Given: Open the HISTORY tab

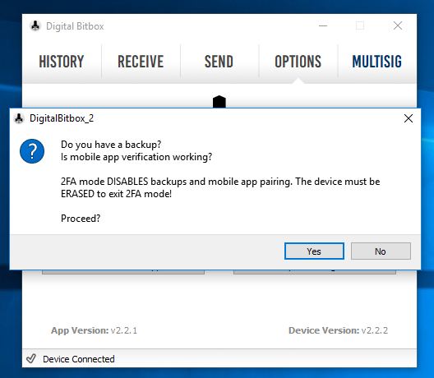Looking at the screenshot, I should (x=62, y=62).
